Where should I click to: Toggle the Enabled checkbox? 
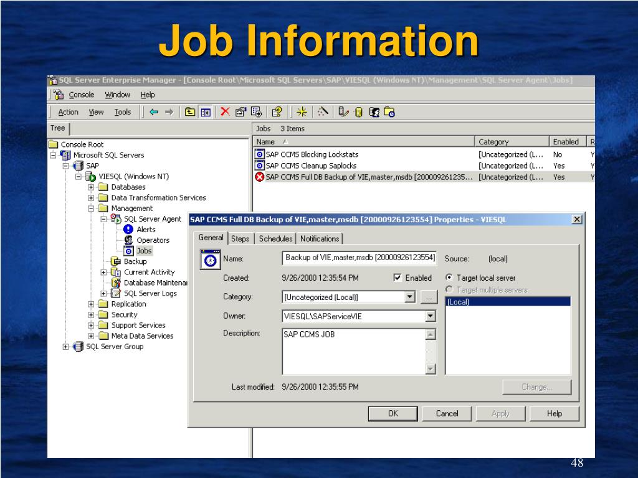tap(398, 278)
